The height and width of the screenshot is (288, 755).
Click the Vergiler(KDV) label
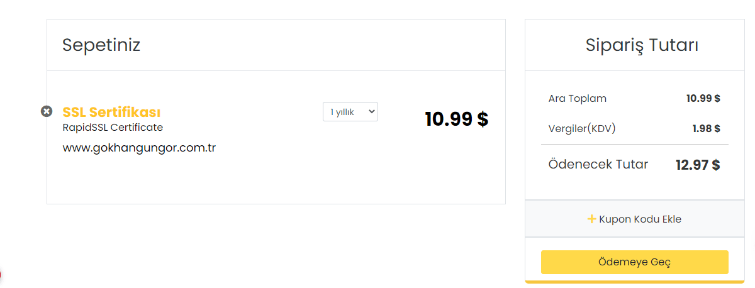point(582,128)
